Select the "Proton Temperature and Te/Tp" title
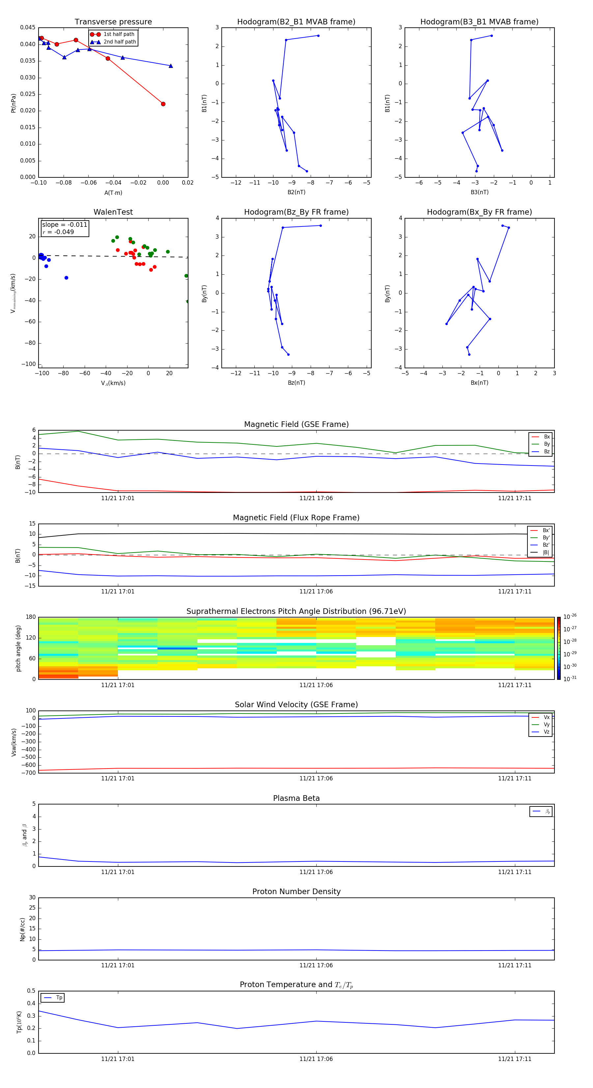The image size is (593, 1088). tap(296, 984)
